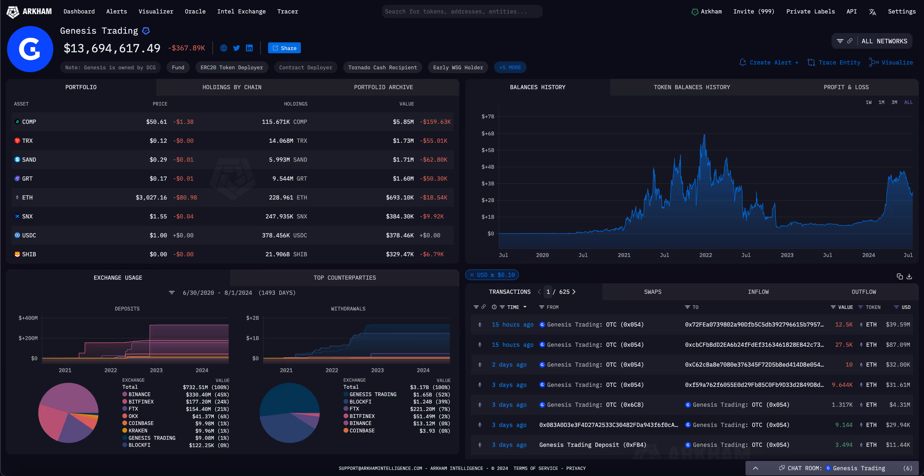Click the LinkedIn icon next to the price
924x476 pixels.
[x=249, y=48]
